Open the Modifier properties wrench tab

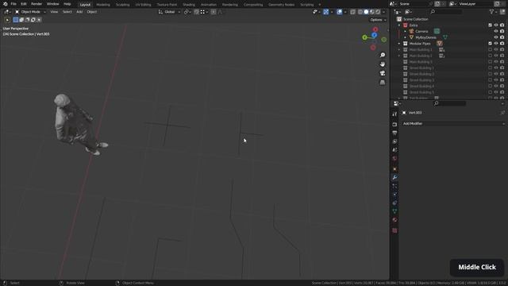click(394, 178)
